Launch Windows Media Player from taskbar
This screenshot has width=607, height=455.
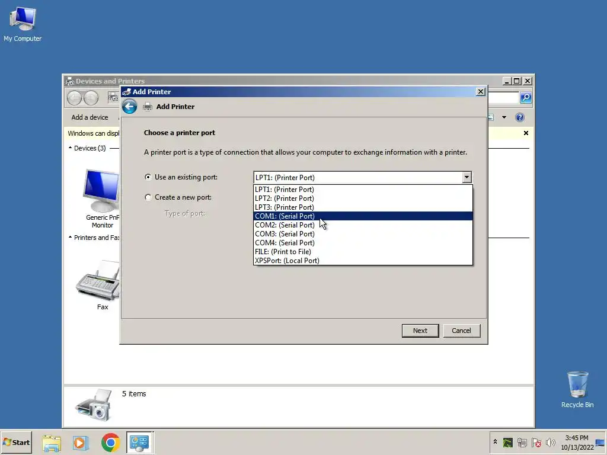[x=81, y=443]
